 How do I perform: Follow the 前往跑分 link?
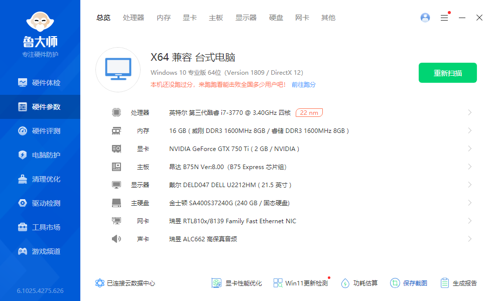click(x=304, y=85)
